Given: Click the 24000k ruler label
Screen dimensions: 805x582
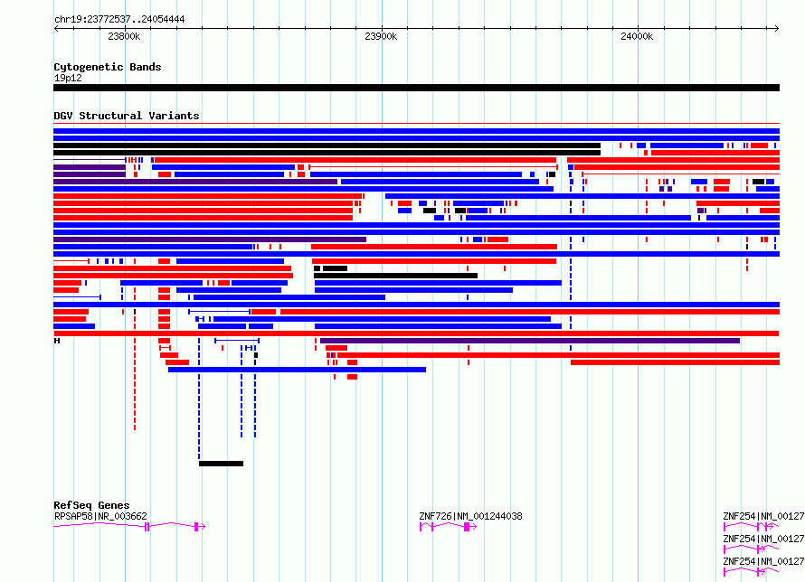Looking at the screenshot, I should coord(637,36).
